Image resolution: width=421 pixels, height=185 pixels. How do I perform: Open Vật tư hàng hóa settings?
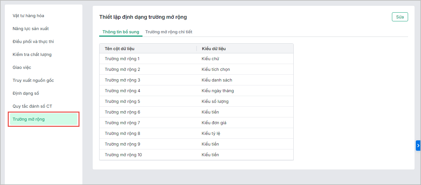tap(28, 16)
